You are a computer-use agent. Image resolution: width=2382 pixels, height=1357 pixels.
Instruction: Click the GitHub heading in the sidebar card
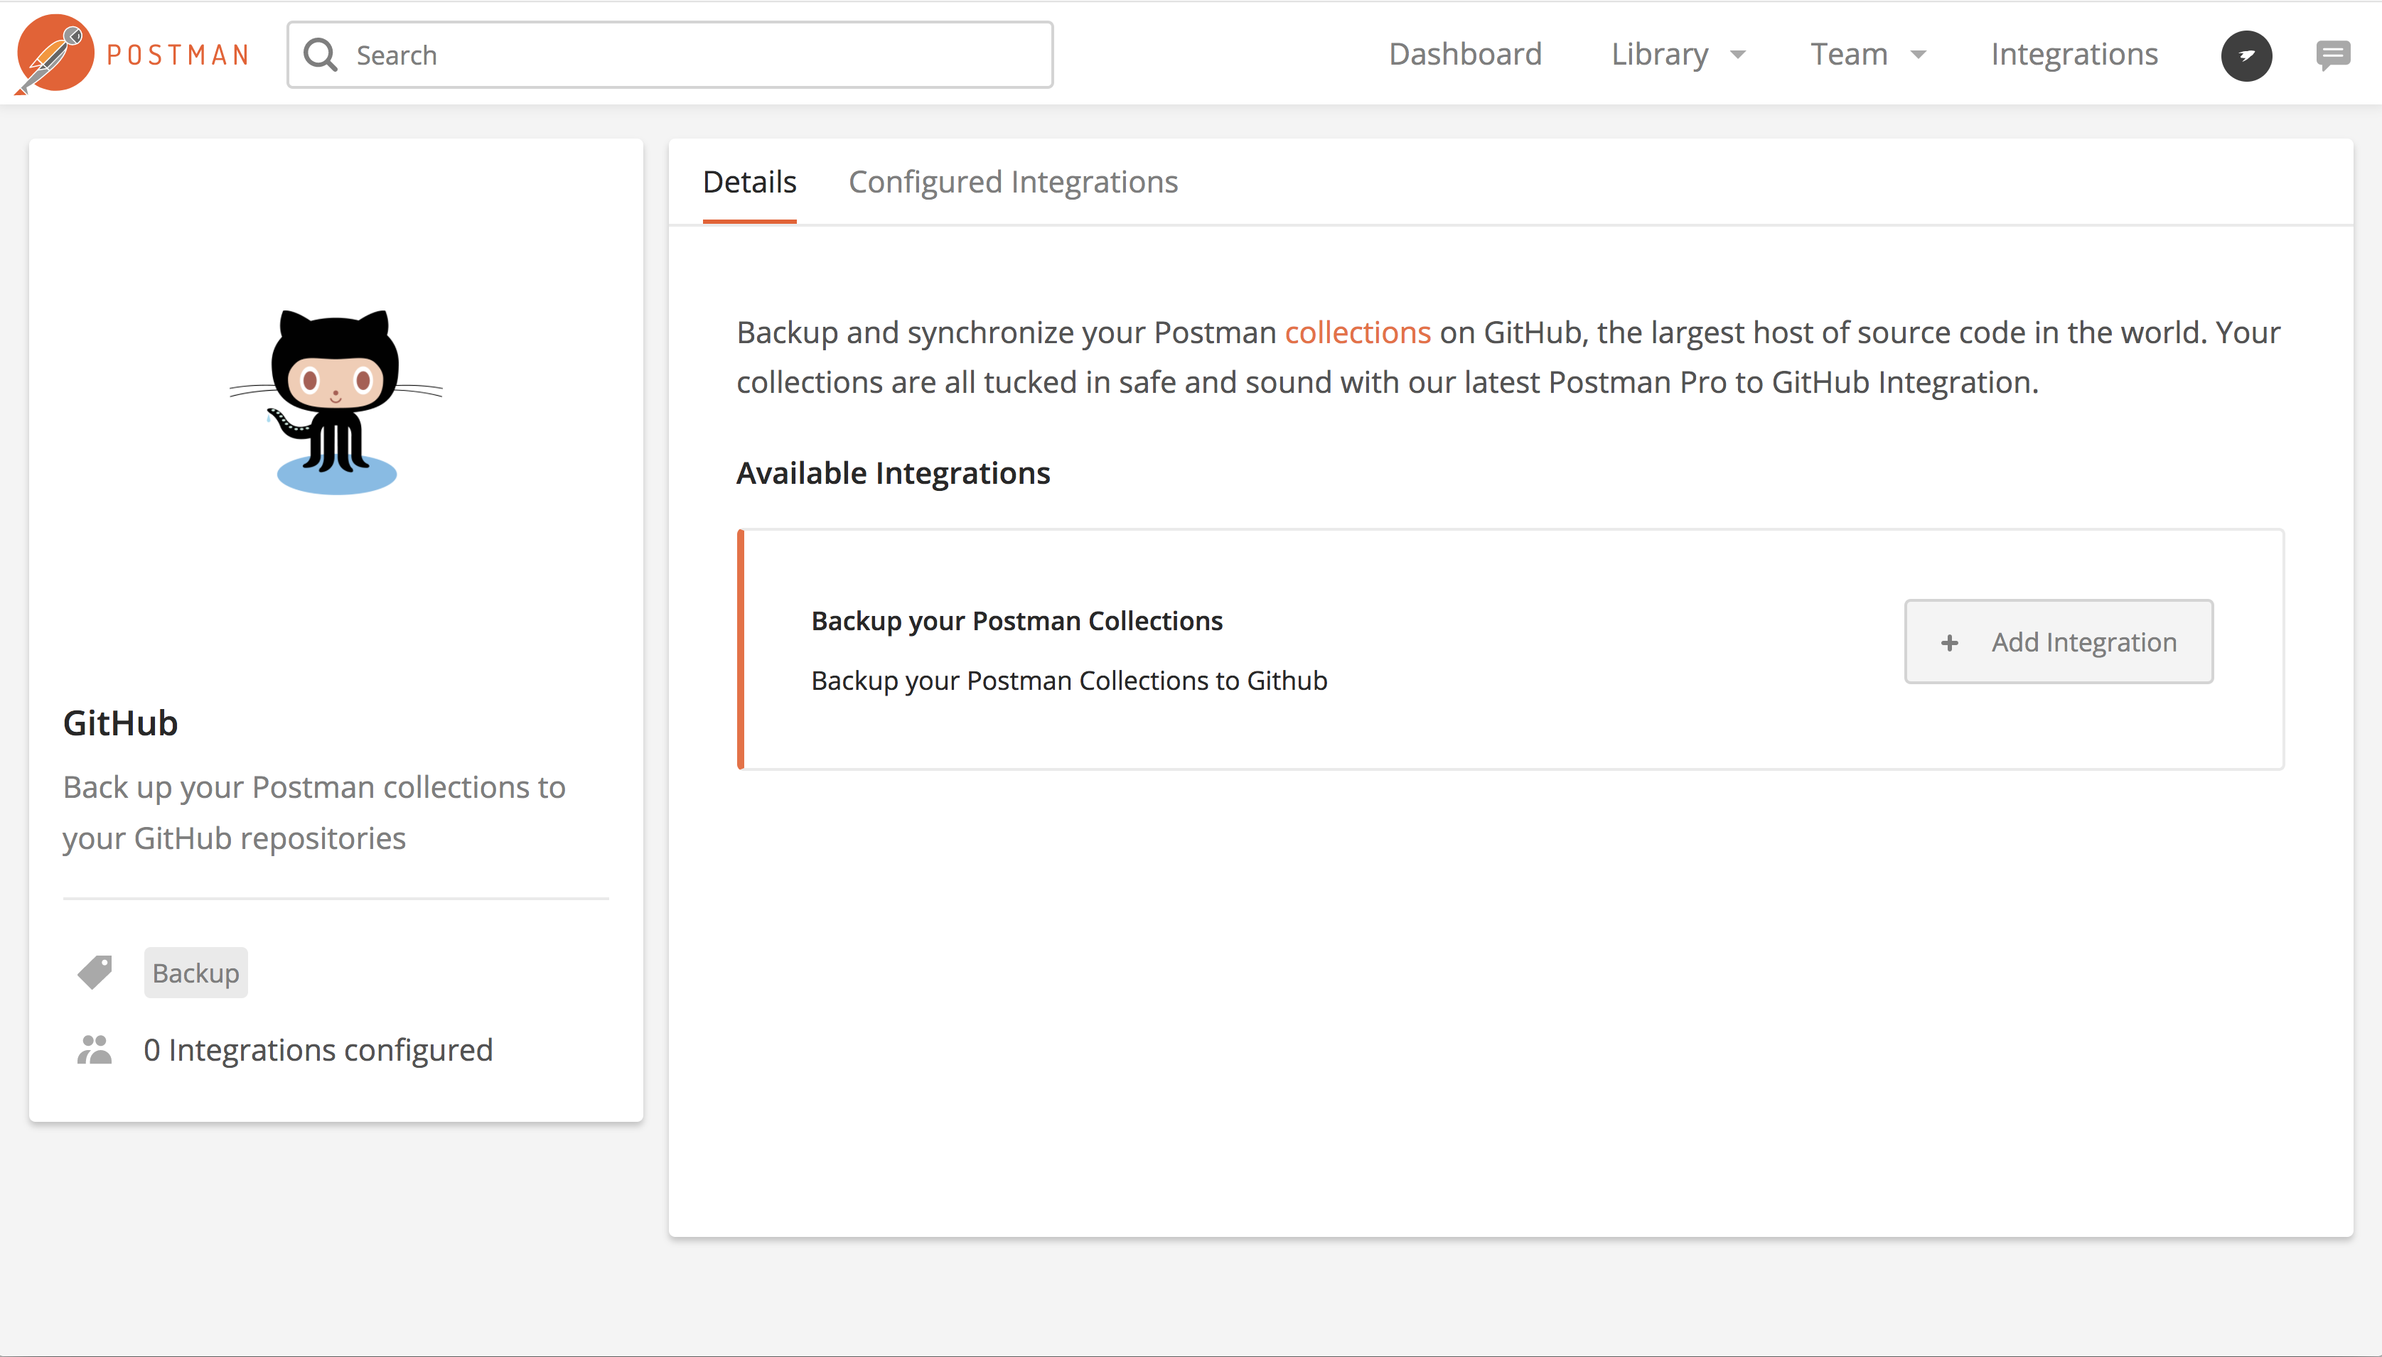[120, 723]
